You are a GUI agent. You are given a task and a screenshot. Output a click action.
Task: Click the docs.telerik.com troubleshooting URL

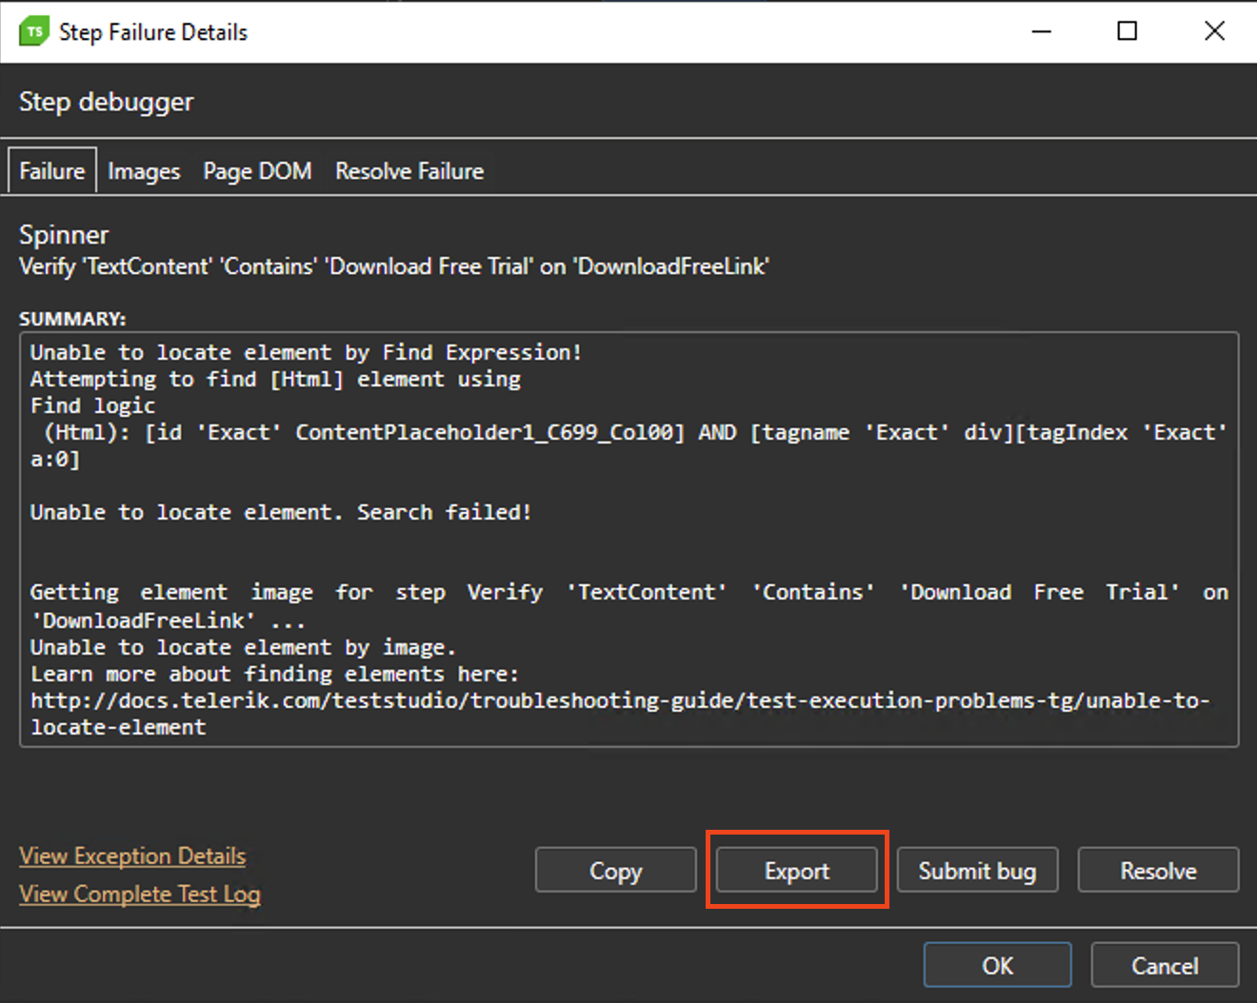click(619, 701)
